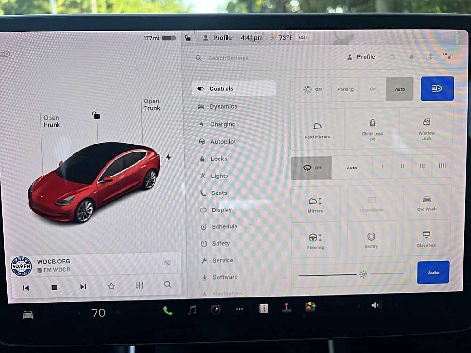Open the Autopilot settings menu
Viewport: 471px width, 353px height.
coord(223,142)
